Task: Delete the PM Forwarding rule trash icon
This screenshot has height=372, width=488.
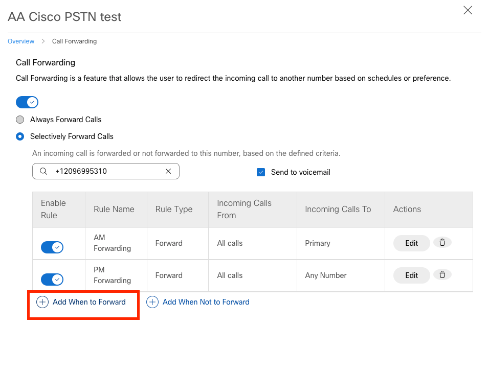Action: [442, 275]
